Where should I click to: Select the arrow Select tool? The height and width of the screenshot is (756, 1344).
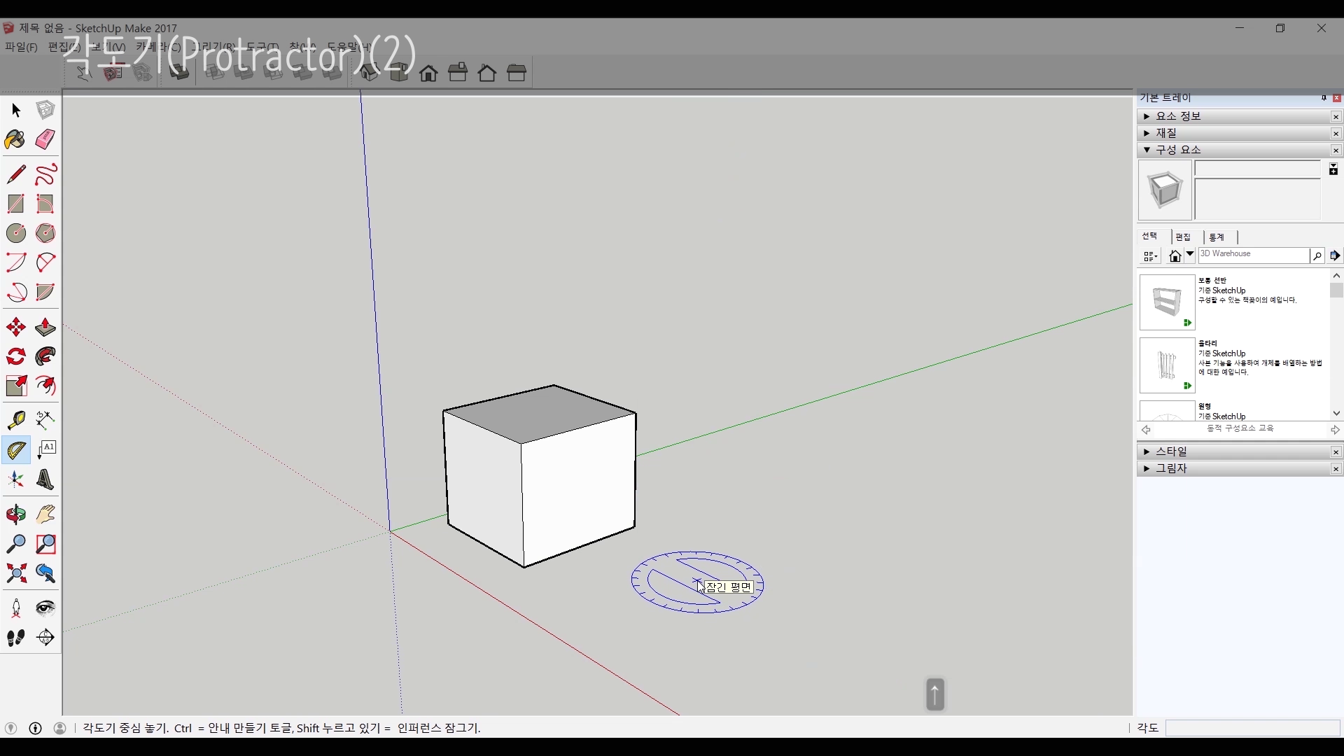16,111
